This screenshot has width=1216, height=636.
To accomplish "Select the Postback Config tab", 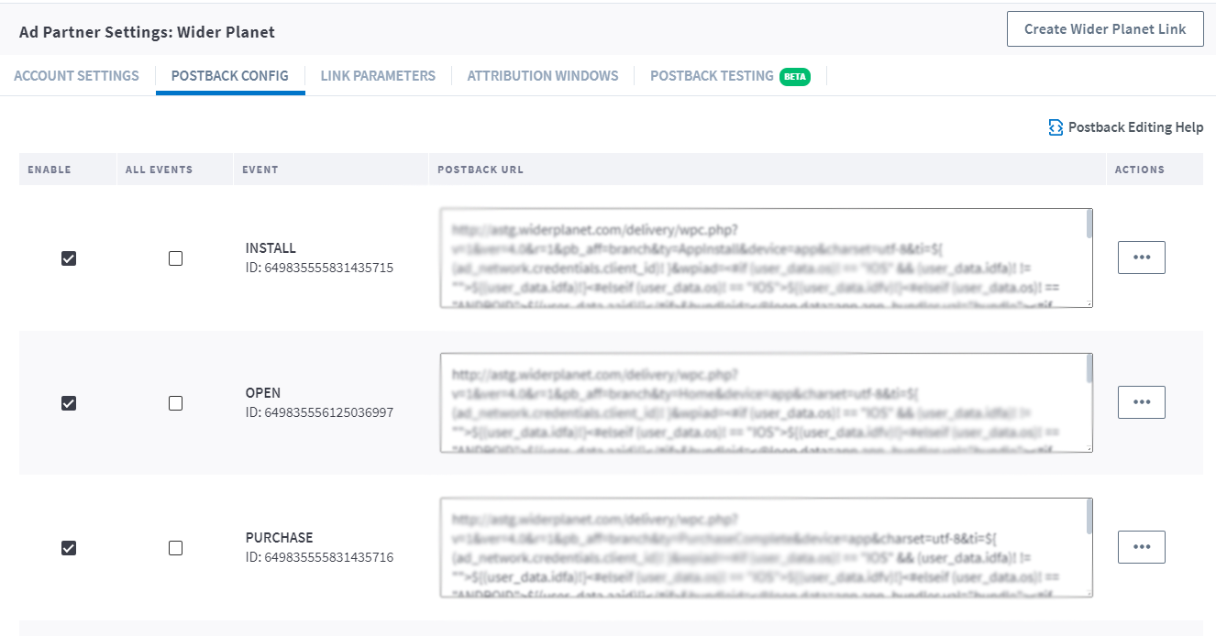I will coord(230,76).
